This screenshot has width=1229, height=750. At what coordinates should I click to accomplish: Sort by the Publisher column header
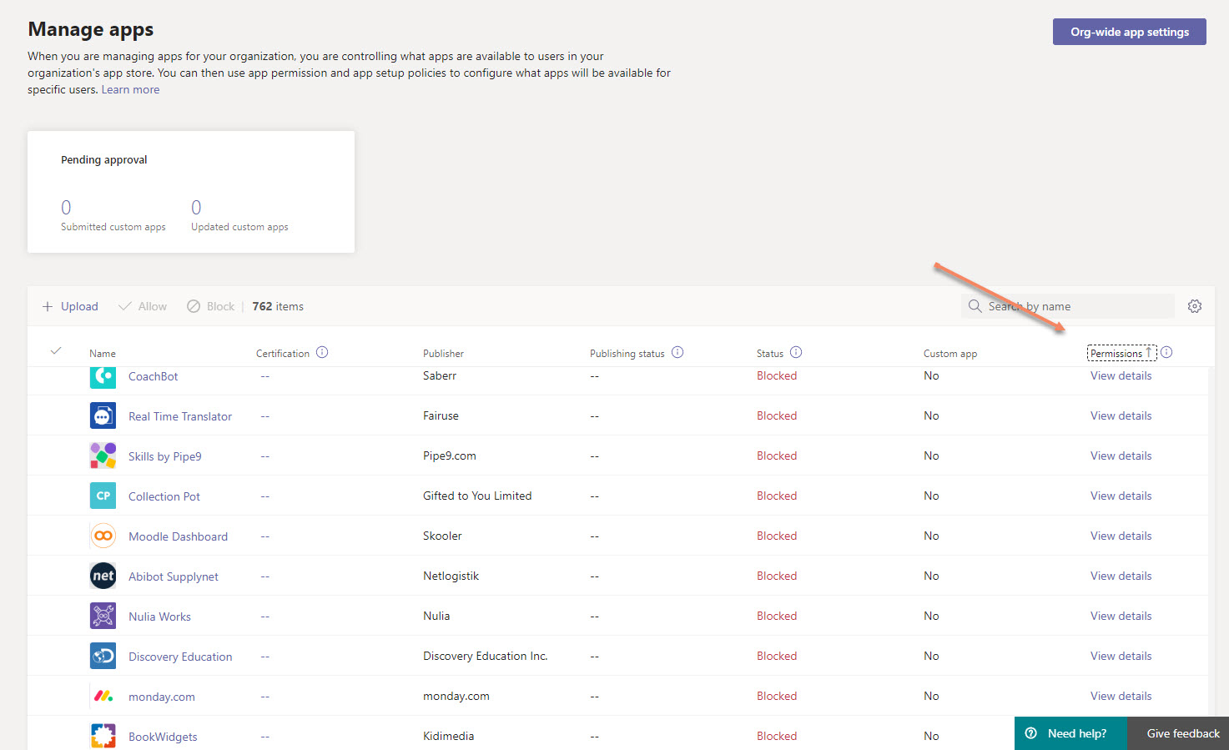pyautogui.click(x=443, y=354)
